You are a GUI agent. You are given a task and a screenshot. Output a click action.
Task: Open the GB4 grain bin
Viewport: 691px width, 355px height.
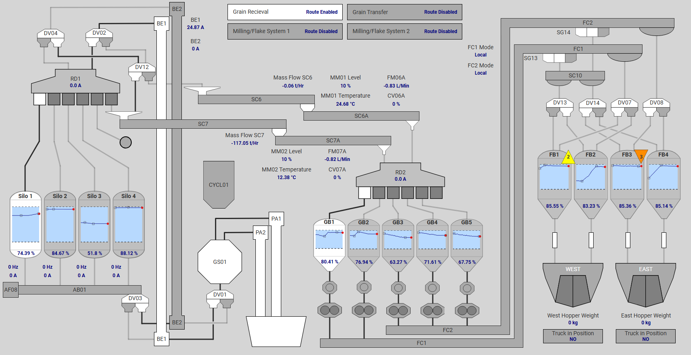pyautogui.click(x=432, y=245)
